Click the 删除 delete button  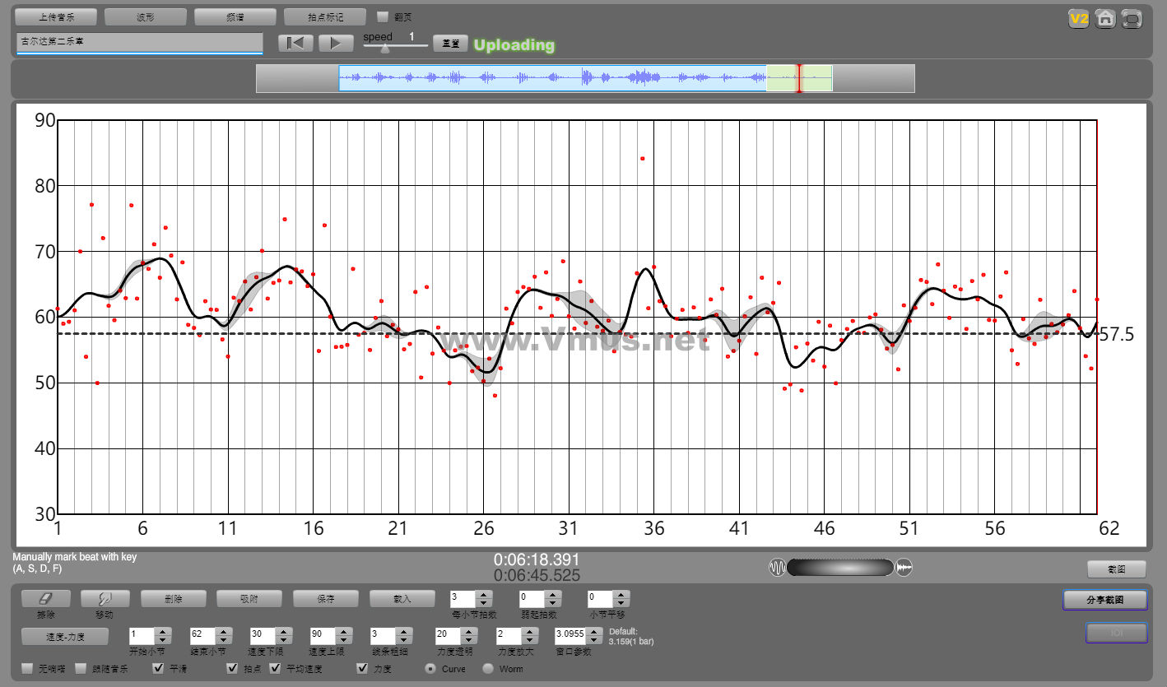click(173, 599)
